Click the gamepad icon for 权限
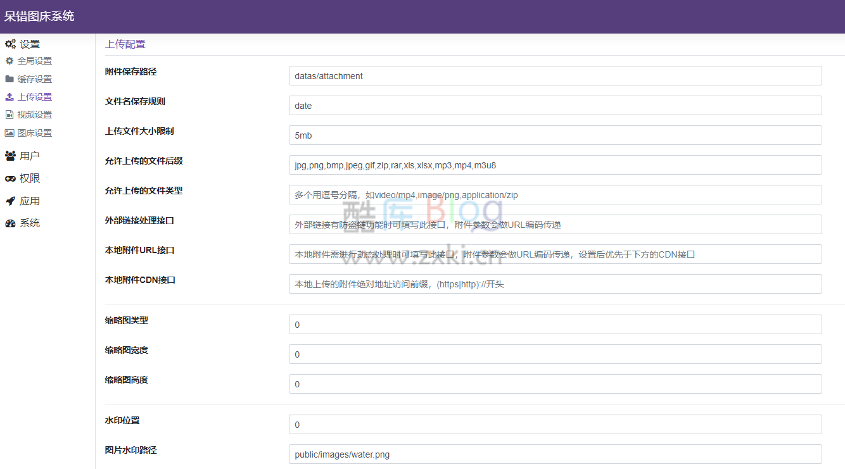 click(x=10, y=178)
